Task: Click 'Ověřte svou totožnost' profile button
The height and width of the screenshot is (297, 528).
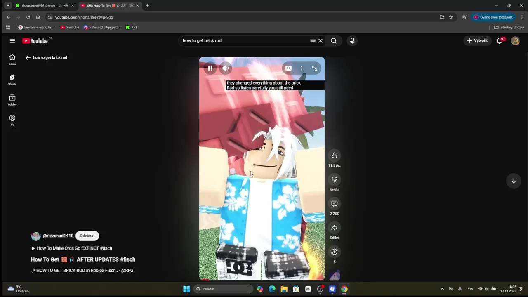Action: (493, 17)
